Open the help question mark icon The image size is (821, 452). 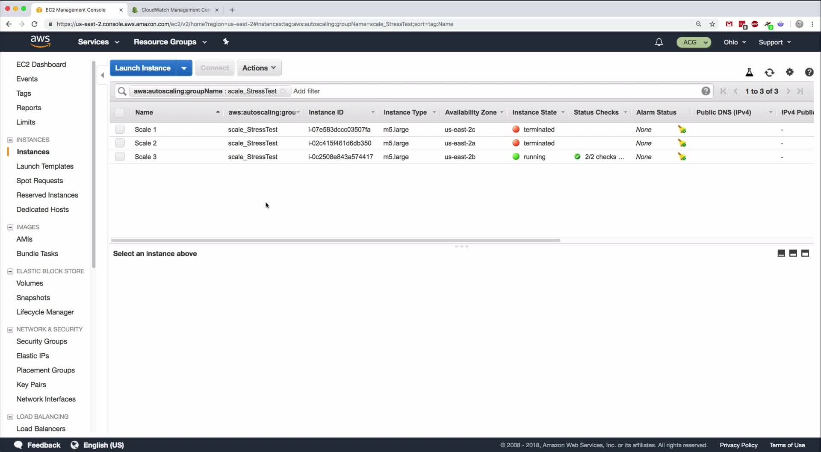pyautogui.click(x=809, y=72)
